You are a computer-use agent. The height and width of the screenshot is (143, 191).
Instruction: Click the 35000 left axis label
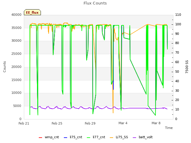[x=16, y=28]
